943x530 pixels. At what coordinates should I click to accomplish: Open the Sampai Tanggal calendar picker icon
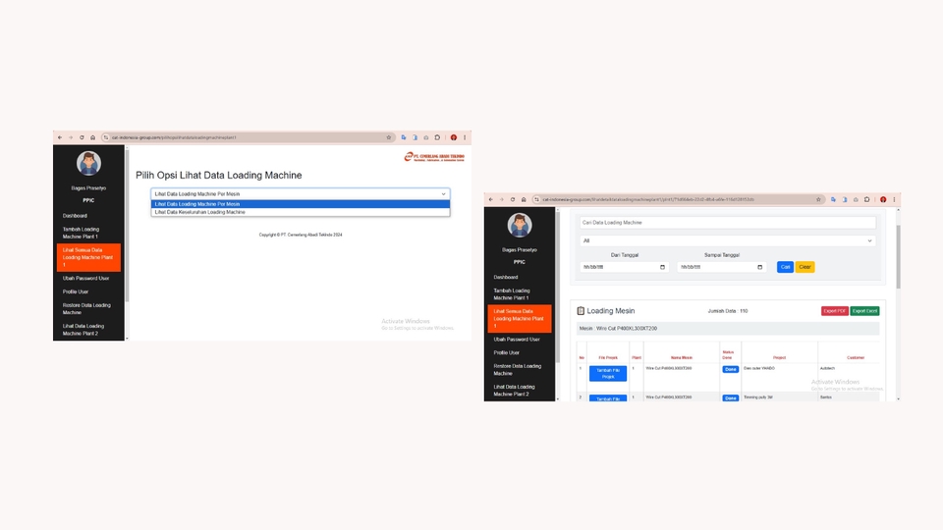point(759,267)
